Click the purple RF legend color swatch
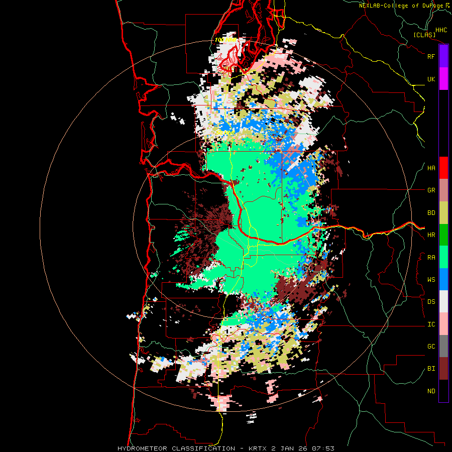Image resolution: width=452 pixels, height=452 pixels. [443, 56]
